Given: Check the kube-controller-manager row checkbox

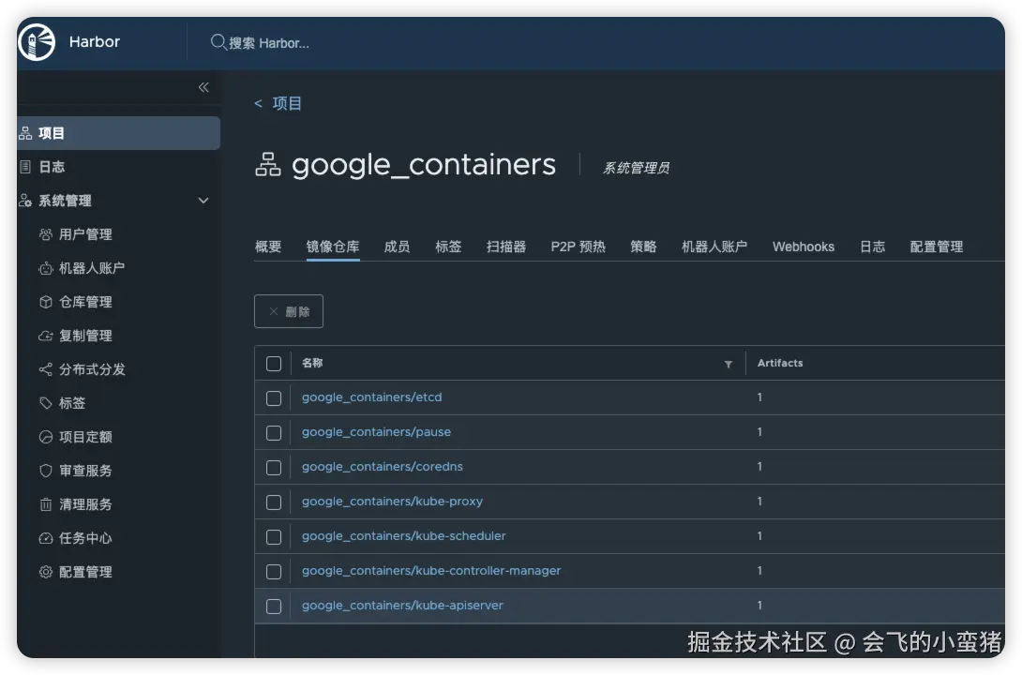Looking at the screenshot, I should (x=274, y=571).
